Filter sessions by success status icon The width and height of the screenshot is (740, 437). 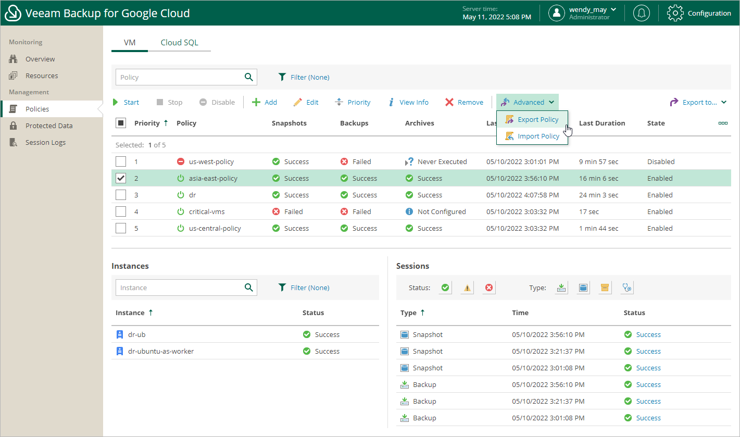point(445,288)
